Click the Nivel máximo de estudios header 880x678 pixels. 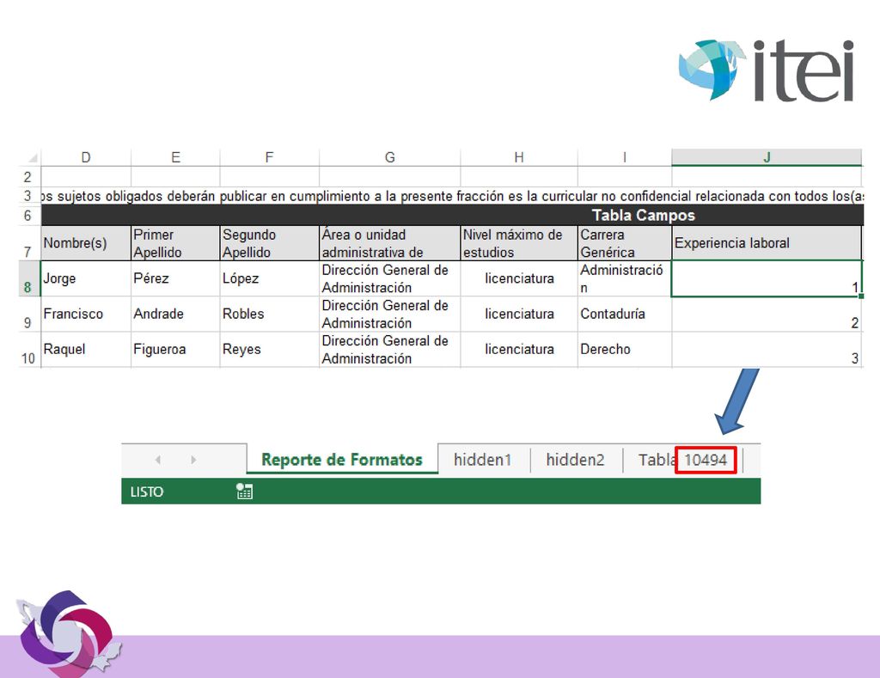pos(519,243)
